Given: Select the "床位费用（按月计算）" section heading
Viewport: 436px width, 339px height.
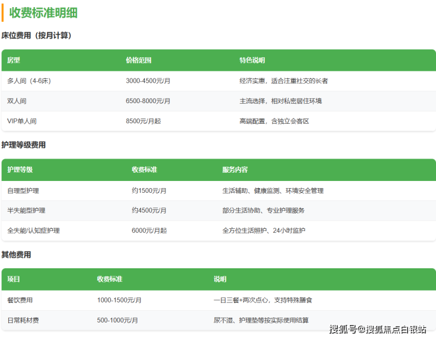Looking at the screenshot, I should (36, 35).
